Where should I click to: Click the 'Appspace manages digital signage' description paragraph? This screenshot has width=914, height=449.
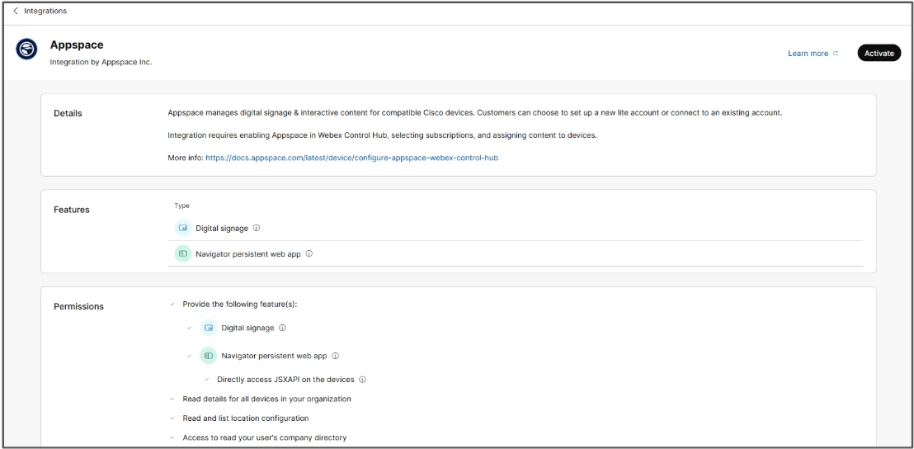474,112
